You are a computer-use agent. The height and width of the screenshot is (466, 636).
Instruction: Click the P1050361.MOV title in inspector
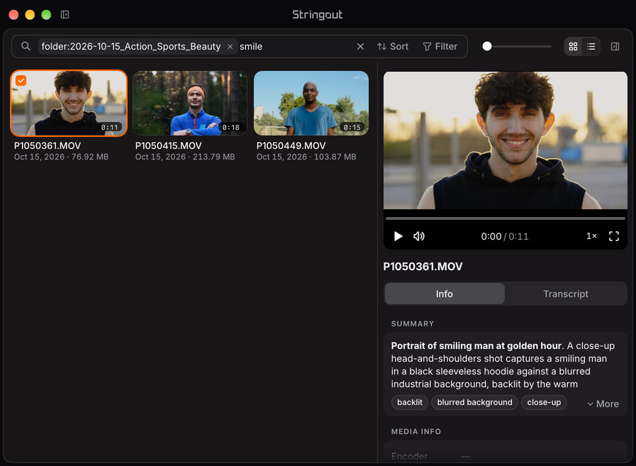[423, 266]
